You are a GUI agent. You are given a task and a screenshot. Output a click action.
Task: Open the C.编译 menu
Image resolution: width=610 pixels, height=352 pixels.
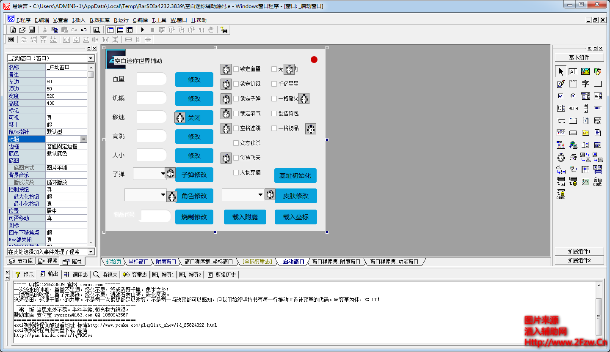click(x=140, y=20)
